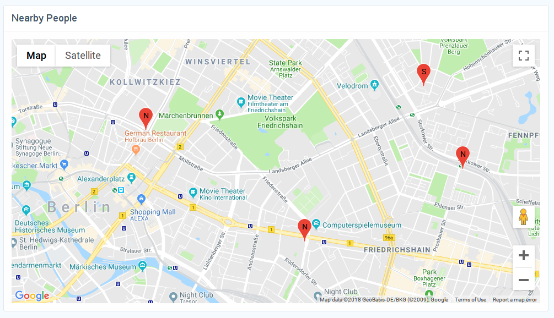Click the Märchenbrunnen park icon
This screenshot has height=318, width=554.
220,114
